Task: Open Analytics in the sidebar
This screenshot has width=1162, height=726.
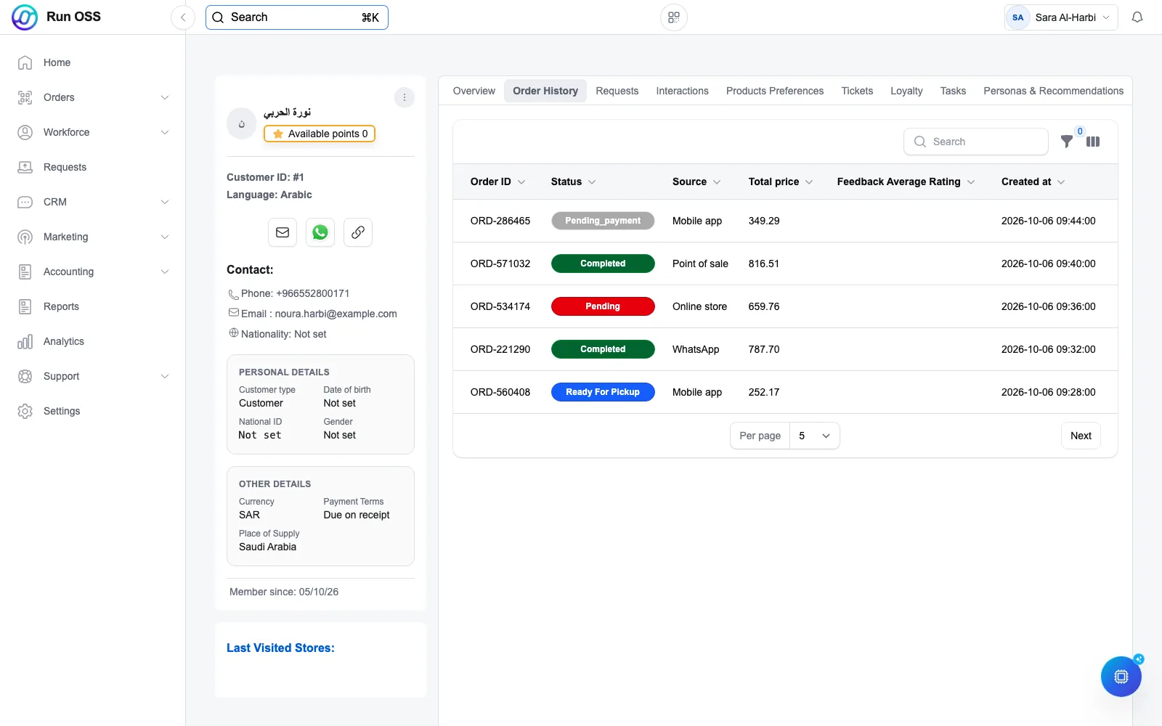Action: click(93, 341)
